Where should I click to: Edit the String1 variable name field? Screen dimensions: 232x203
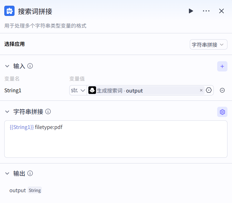(13, 91)
